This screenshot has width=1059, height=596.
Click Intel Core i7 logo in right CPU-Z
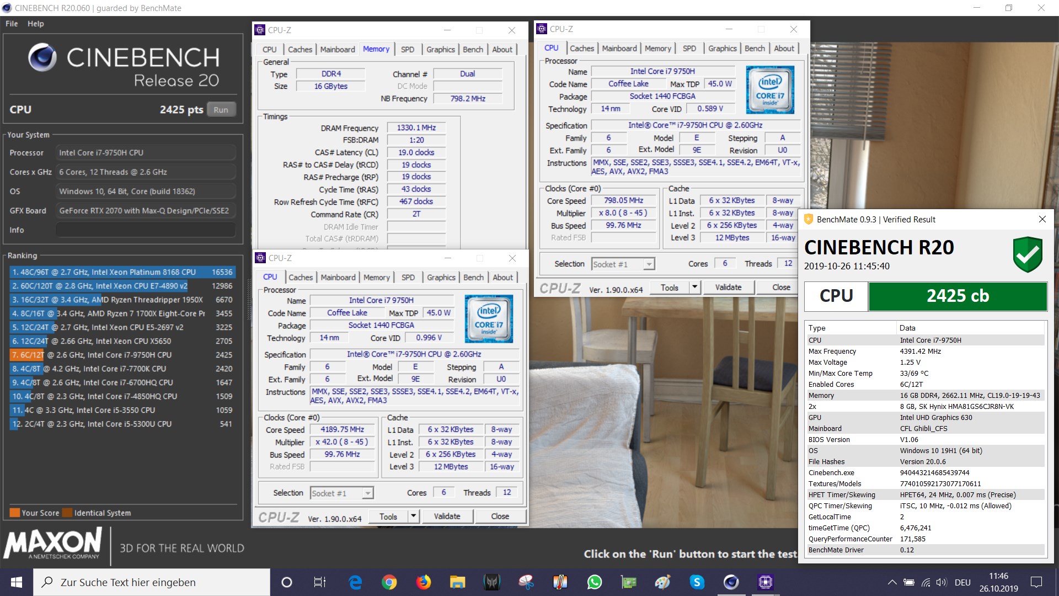point(770,89)
